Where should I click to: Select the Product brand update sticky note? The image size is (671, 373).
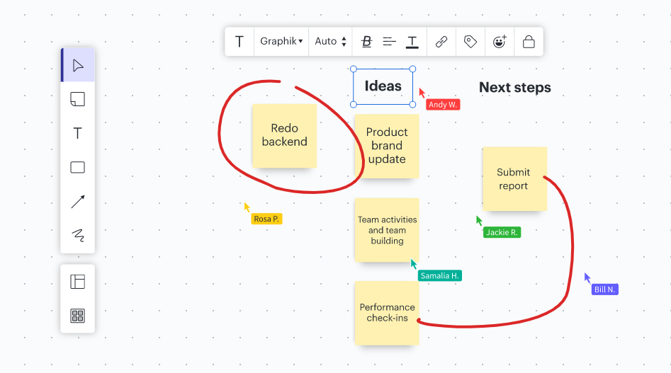(x=387, y=146)
